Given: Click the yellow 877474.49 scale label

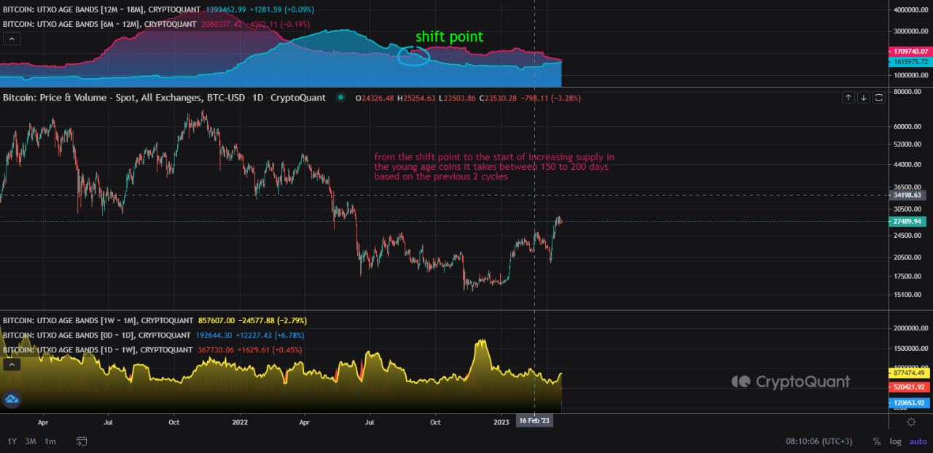Looking at the screenshot, I should coord(910,373).
